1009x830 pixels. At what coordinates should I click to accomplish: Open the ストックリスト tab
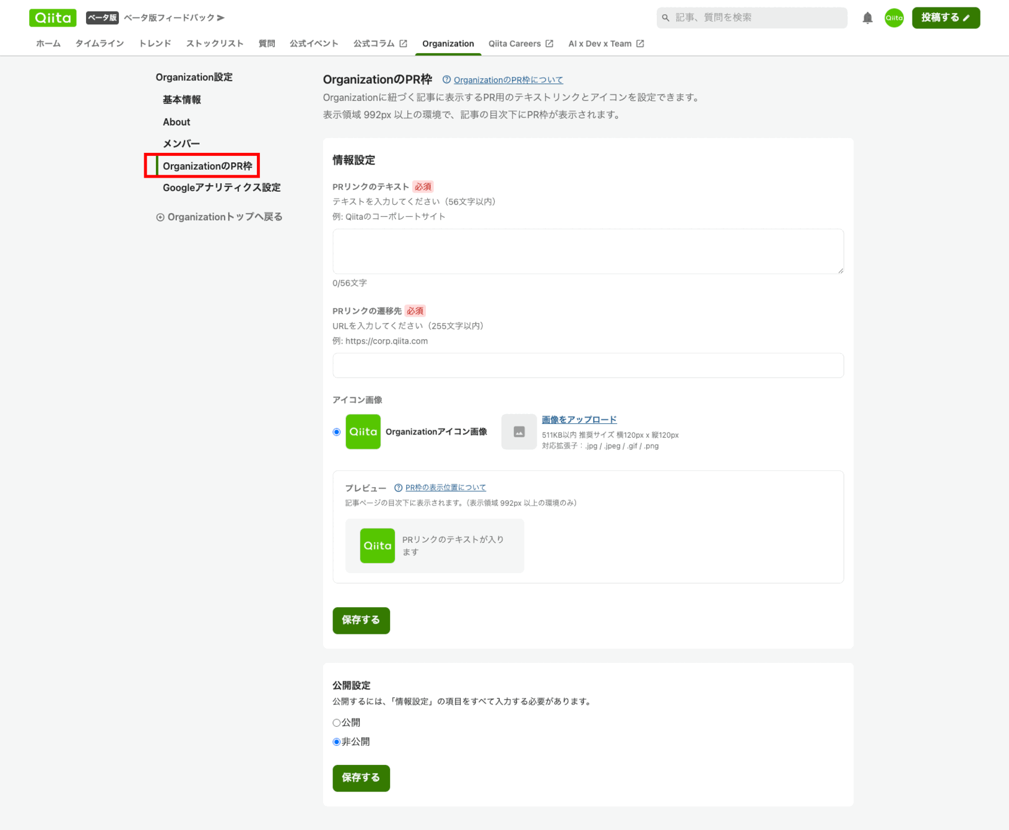click(x=215, y=43)
